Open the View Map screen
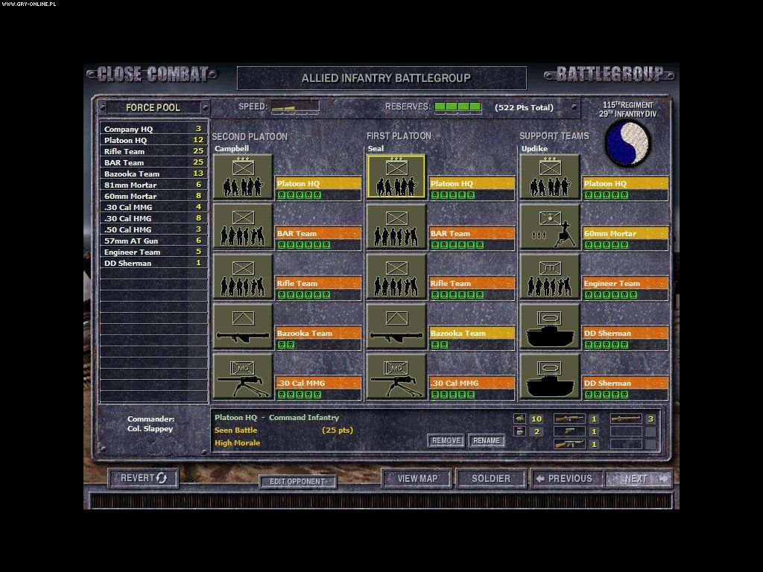 click(417, 478)
